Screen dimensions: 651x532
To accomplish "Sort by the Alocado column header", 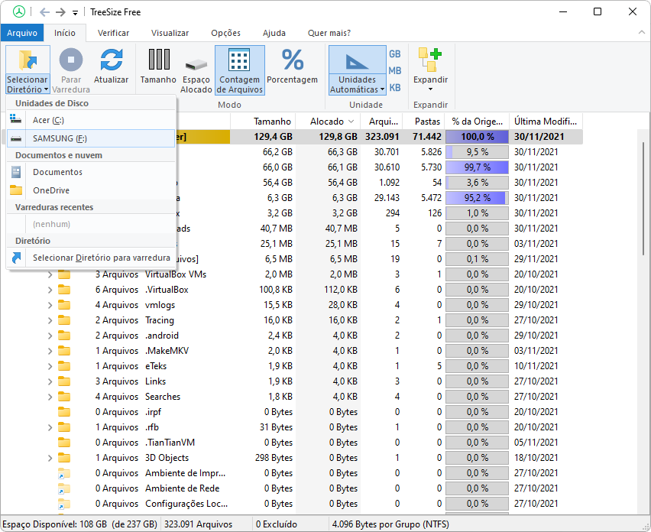I will click(x=327, y=122).
